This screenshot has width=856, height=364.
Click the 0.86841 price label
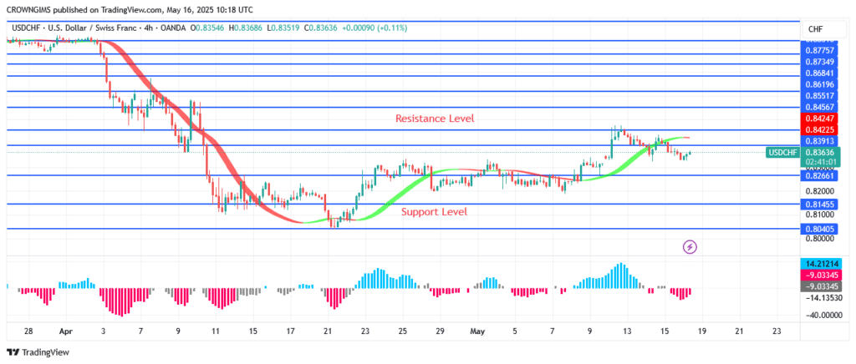(821, 73)
